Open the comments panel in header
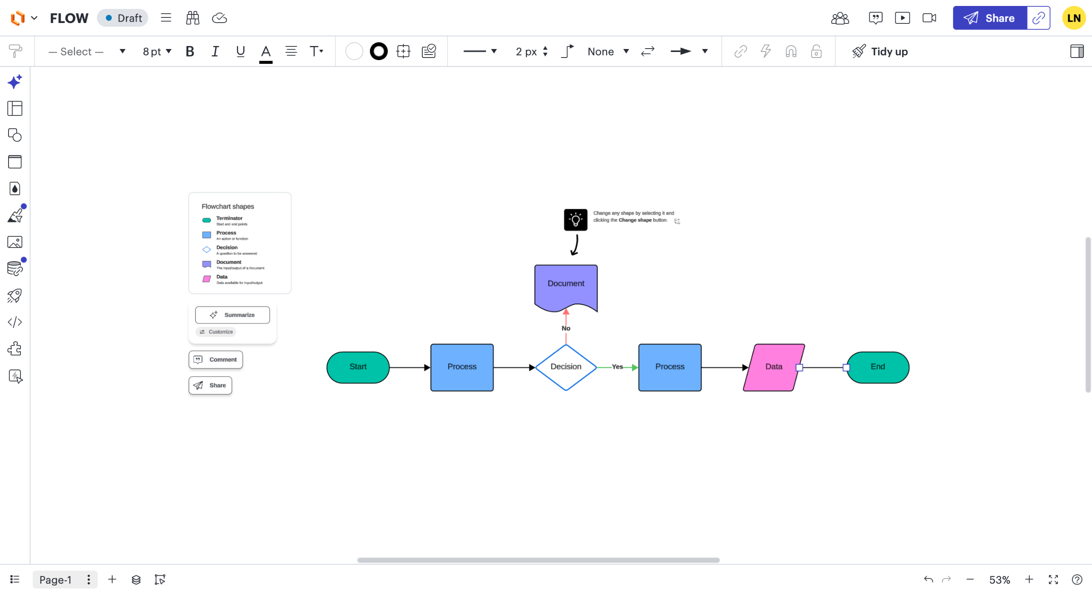The height and width of the screenshot is (594, 1092). (875, 18)
